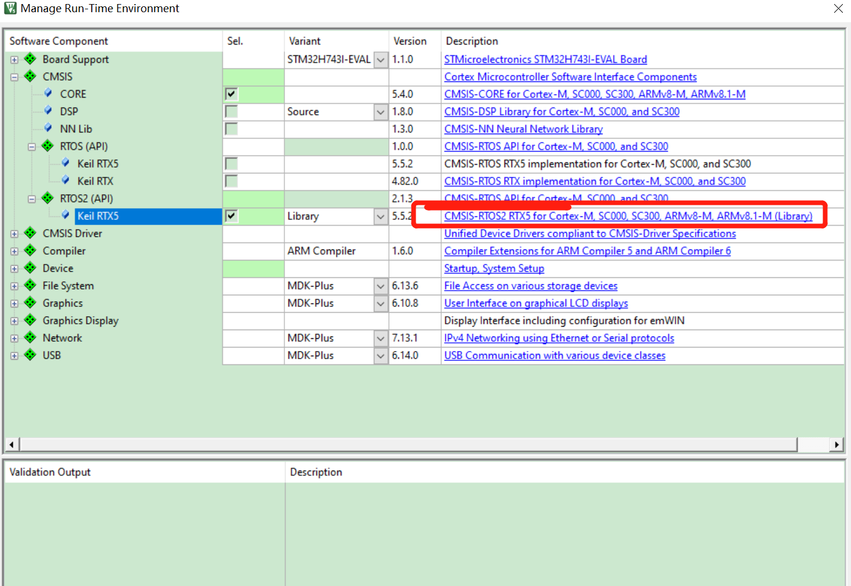Enable the CMSIS-DSP library checkbox

[230, 111]
